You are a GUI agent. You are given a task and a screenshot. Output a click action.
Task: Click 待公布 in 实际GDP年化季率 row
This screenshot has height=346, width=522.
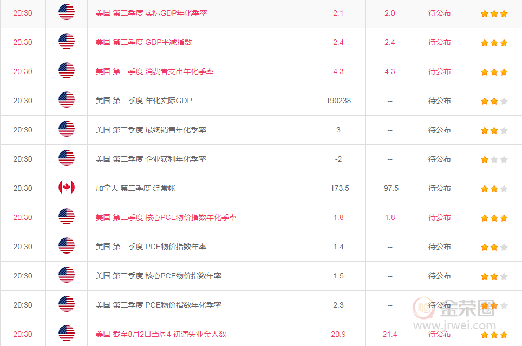440,14
